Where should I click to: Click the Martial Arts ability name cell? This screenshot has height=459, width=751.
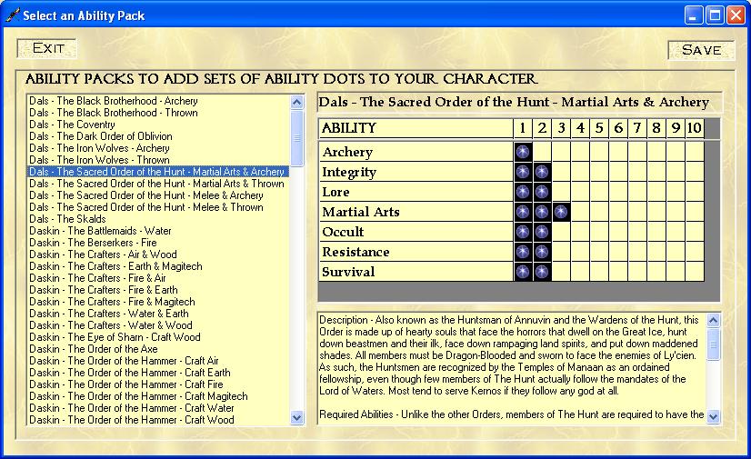click(x=416, y=212)
